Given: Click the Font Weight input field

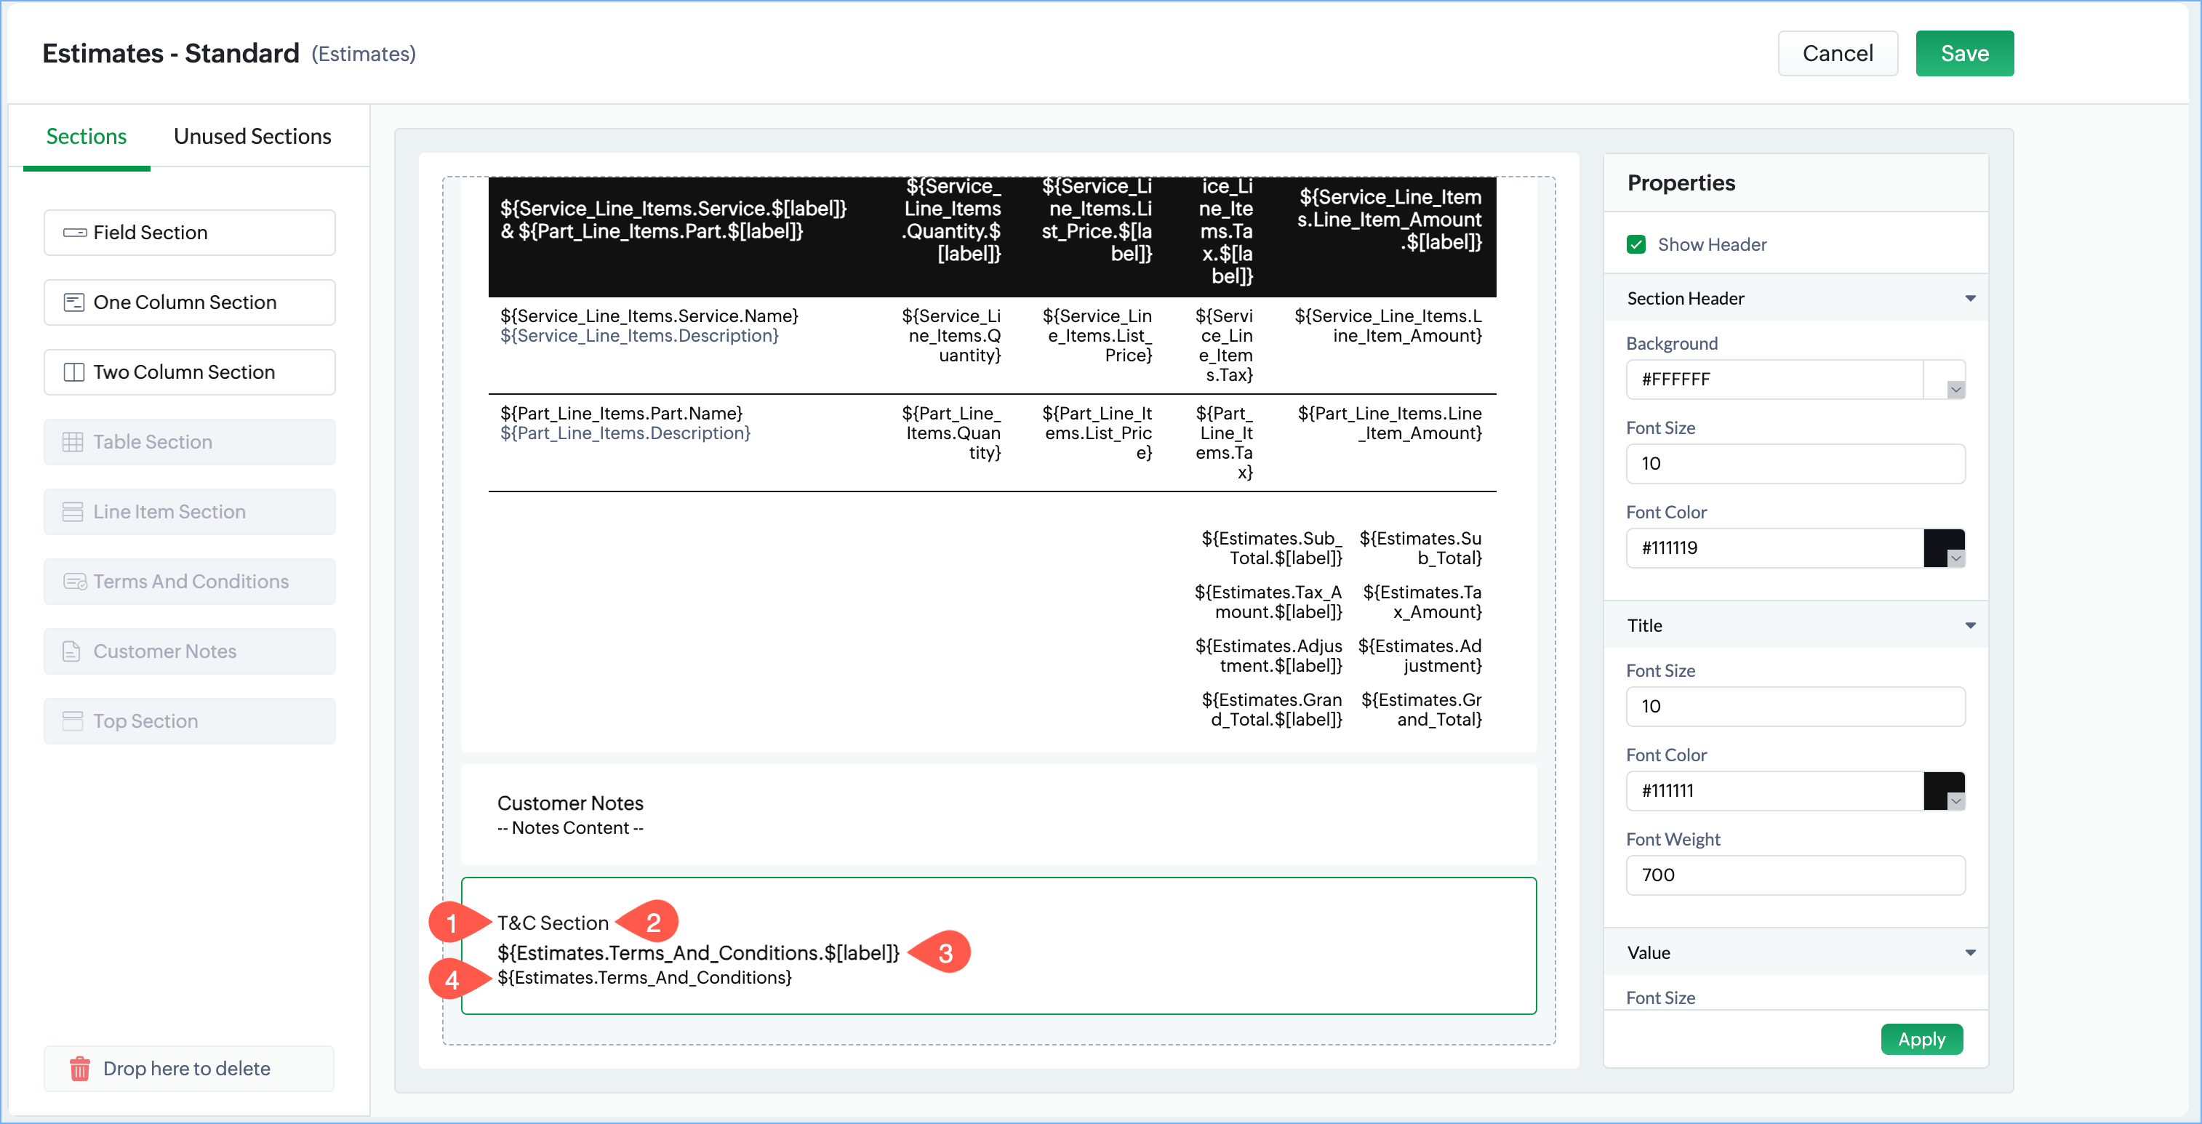Looking at the screenshot, I should (x=1794, y=875).
